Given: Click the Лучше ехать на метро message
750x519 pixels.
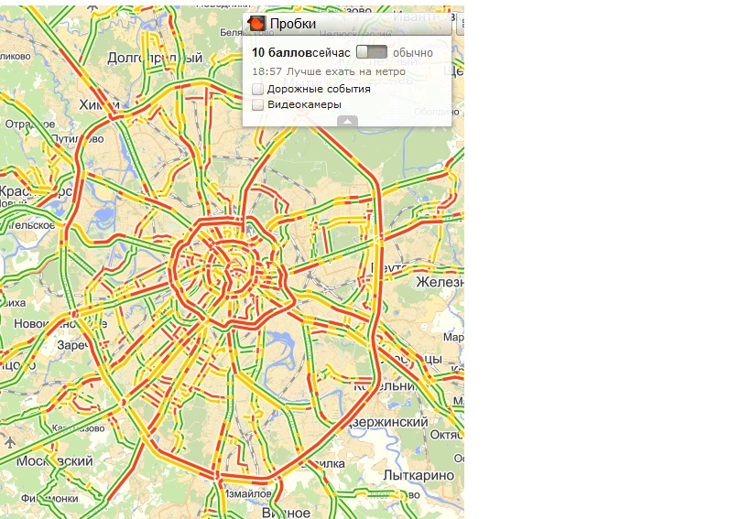Looking at the screenshot, I should click(346, 71).
